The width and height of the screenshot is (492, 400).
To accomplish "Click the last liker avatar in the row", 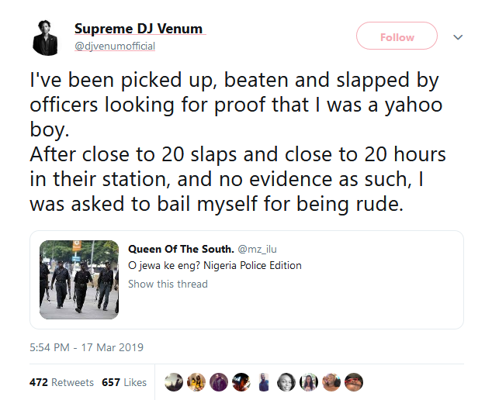I will 354,382.
